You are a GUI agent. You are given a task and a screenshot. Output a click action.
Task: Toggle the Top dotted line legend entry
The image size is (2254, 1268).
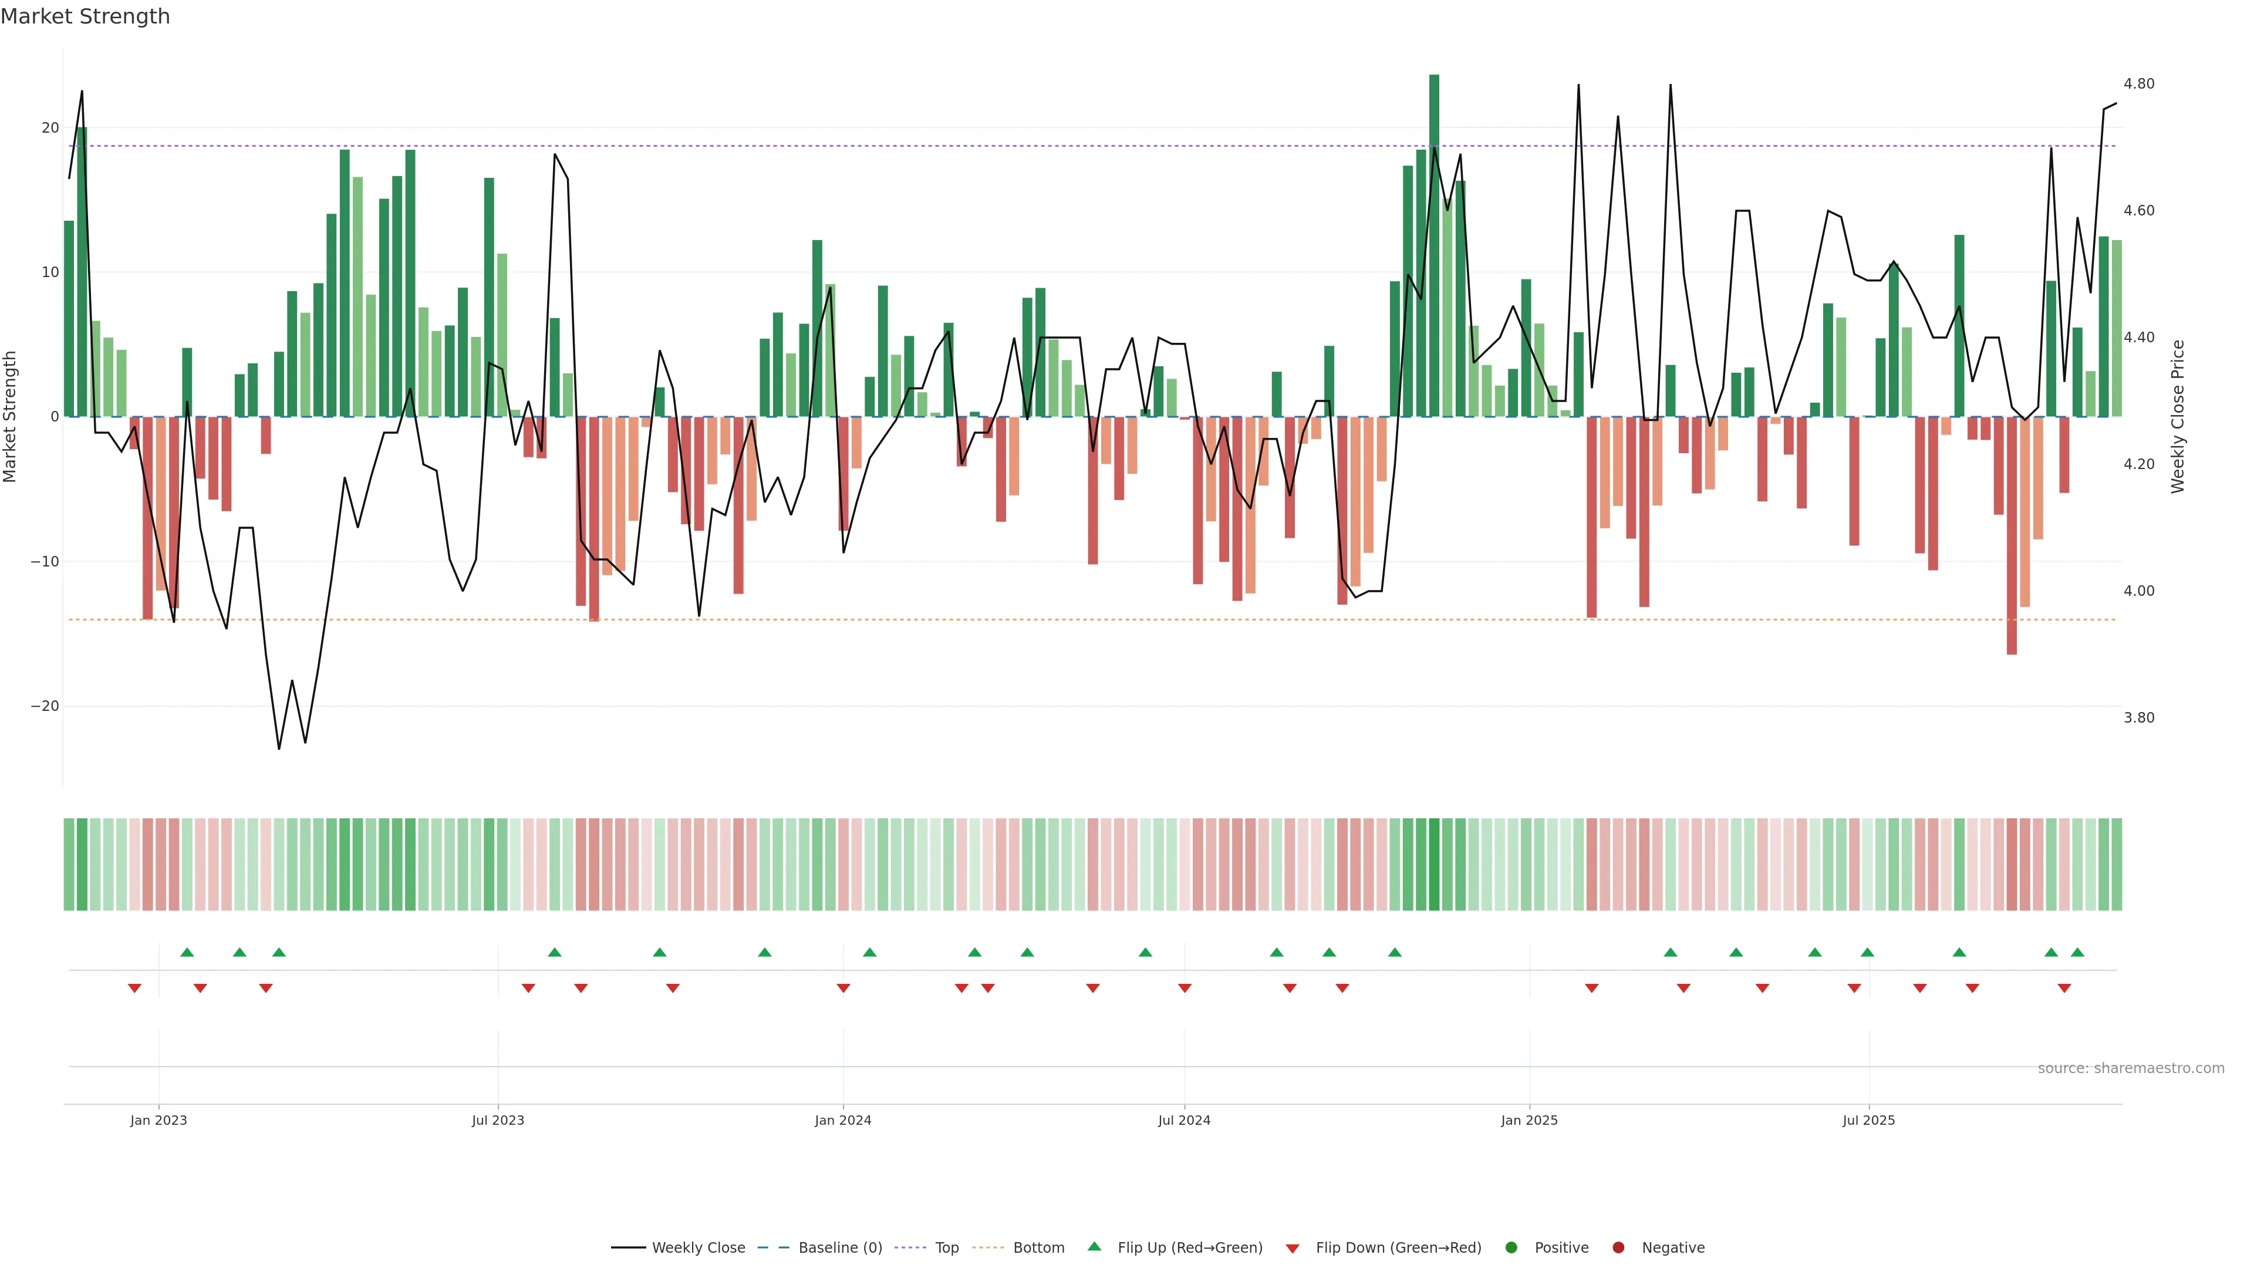click(946, 1248)
